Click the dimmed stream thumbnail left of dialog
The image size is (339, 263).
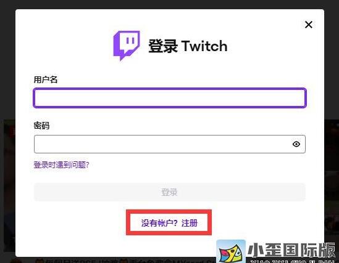[9, 185]
